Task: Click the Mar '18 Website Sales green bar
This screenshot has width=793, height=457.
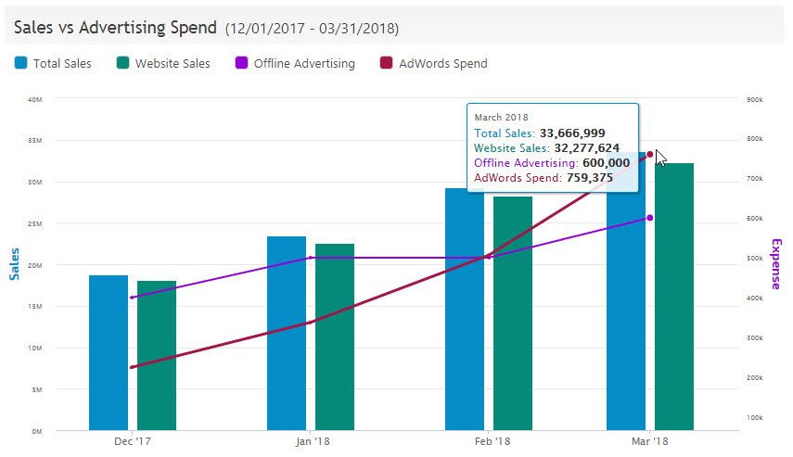Action: [674, 297]
